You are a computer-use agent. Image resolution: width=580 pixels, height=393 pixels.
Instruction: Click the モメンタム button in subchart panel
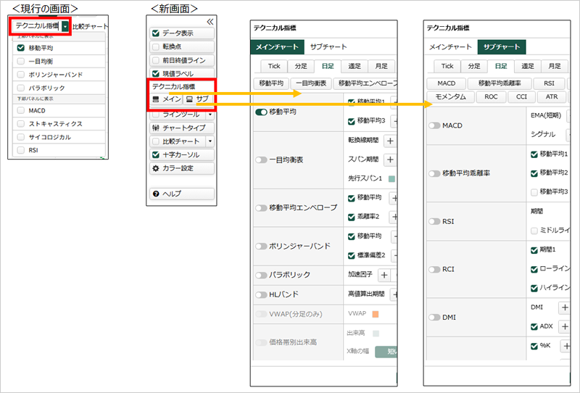451,96
